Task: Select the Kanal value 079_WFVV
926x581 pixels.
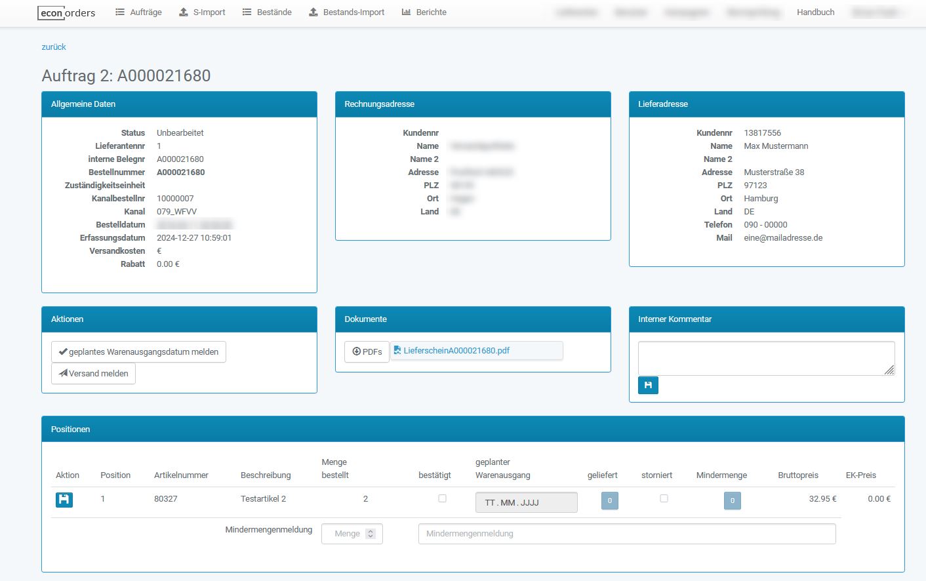Action: (x=176, y=212)
